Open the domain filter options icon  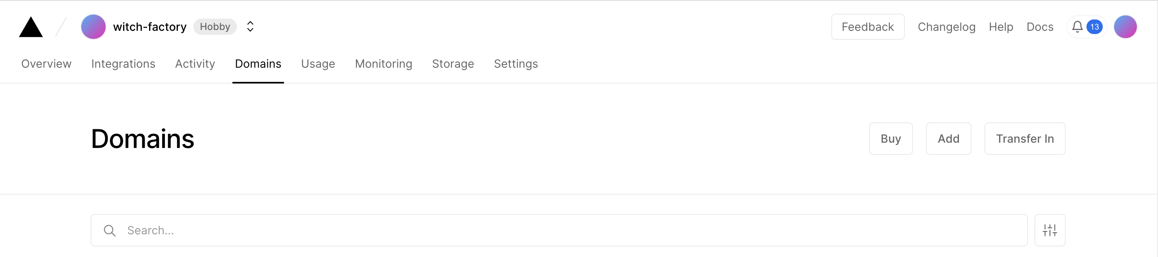click(x=1050, y=230)
